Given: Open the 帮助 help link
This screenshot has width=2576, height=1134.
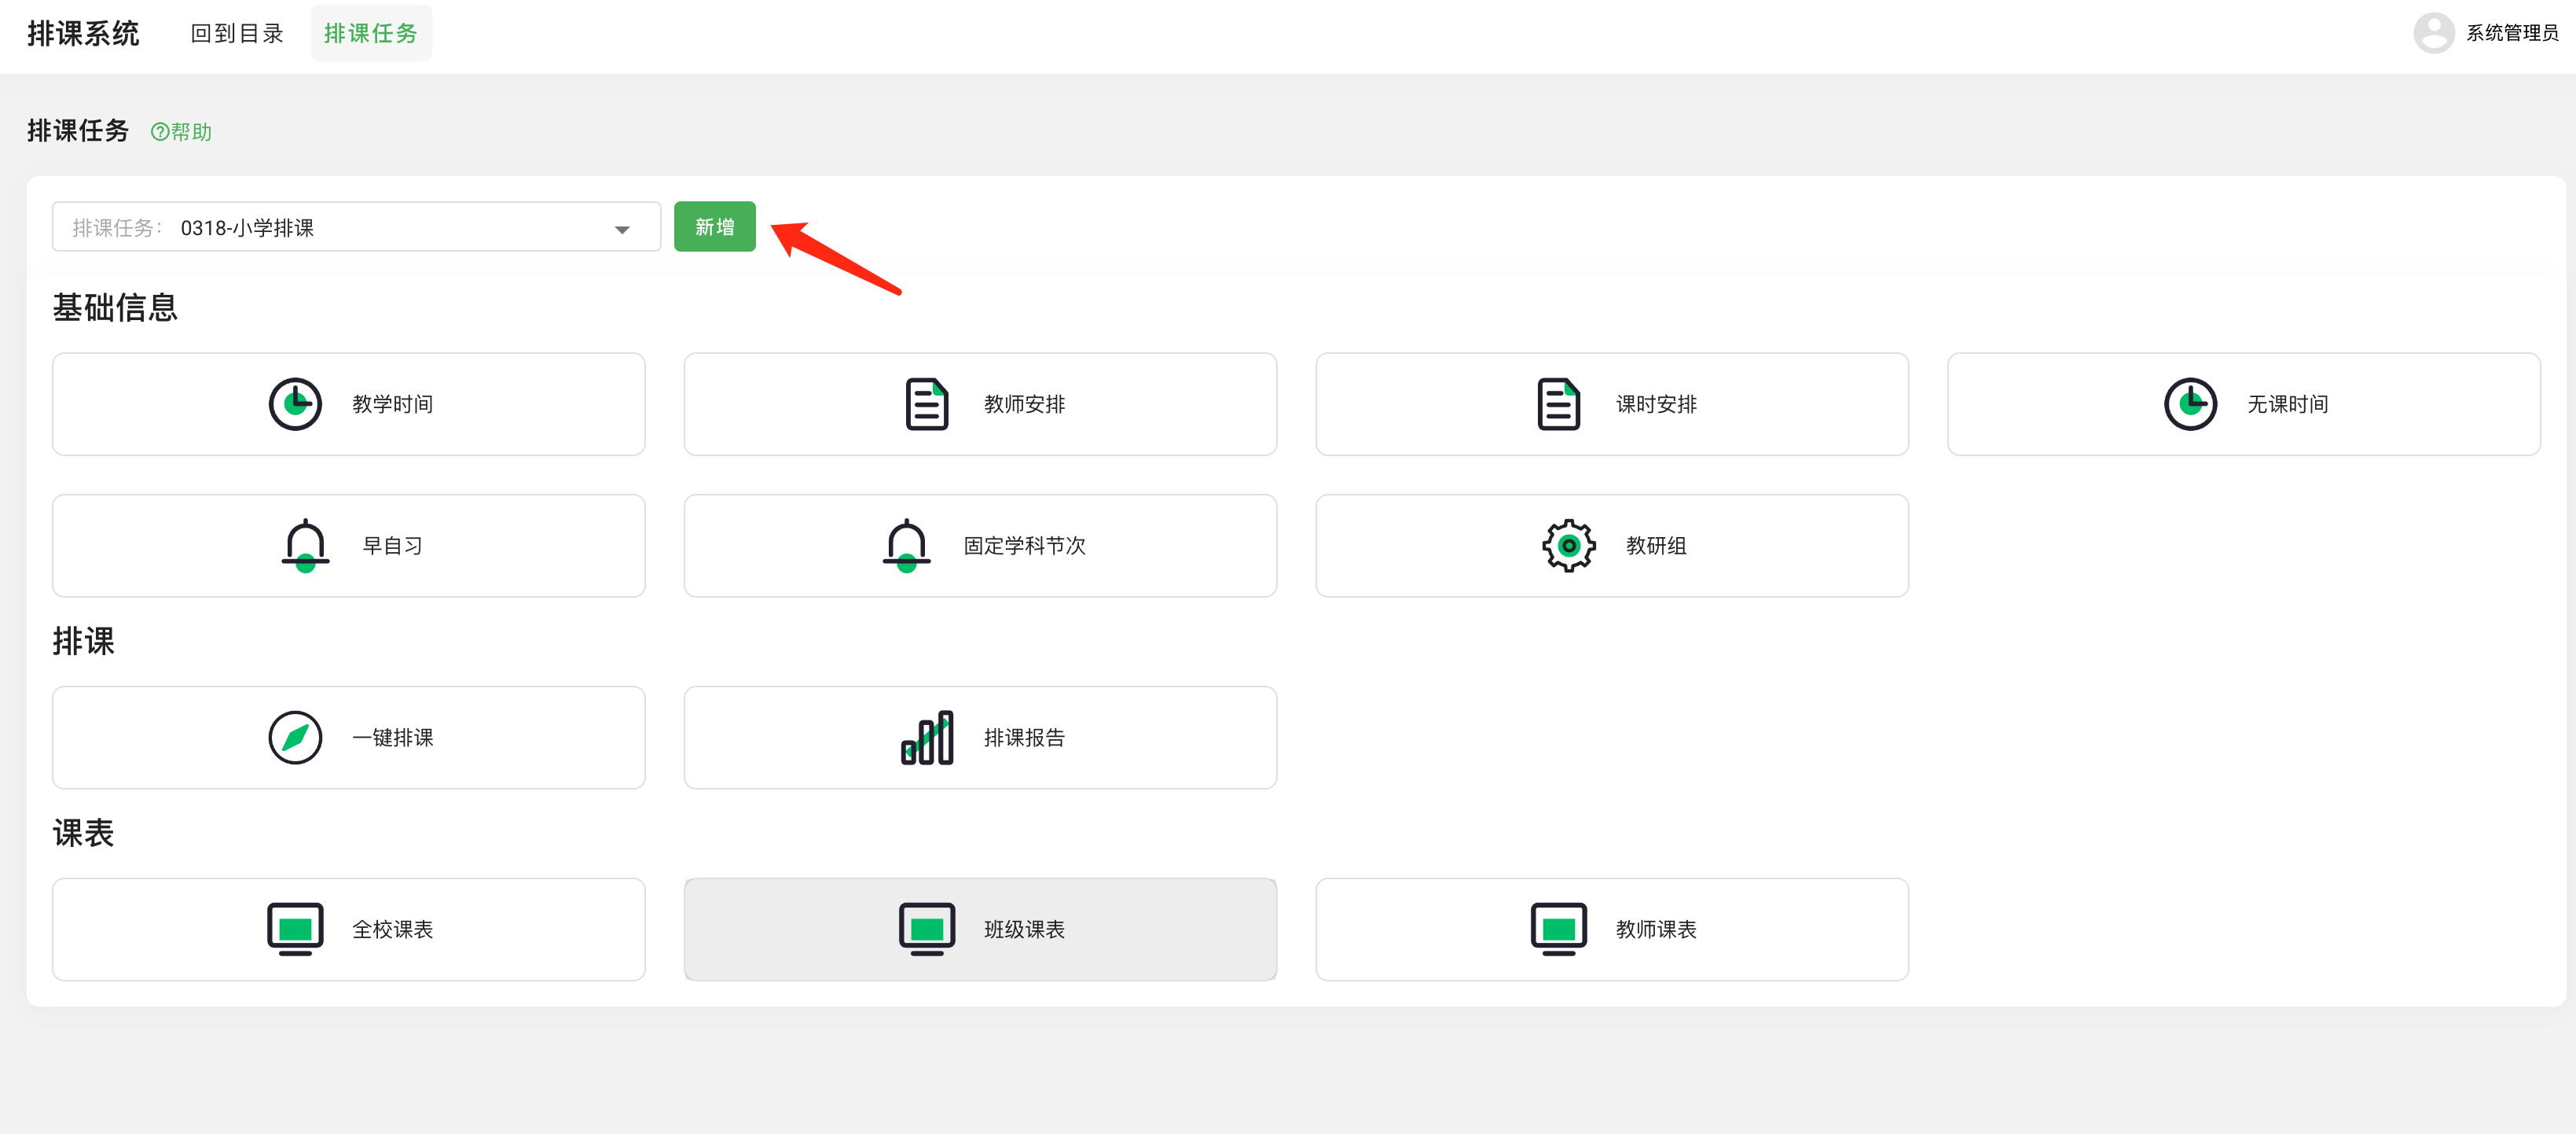Looking at the screenshot, I should [181, 132].
